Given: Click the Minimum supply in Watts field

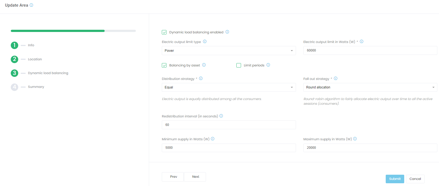Looking at the screenshot, I should tap(229, 148).
